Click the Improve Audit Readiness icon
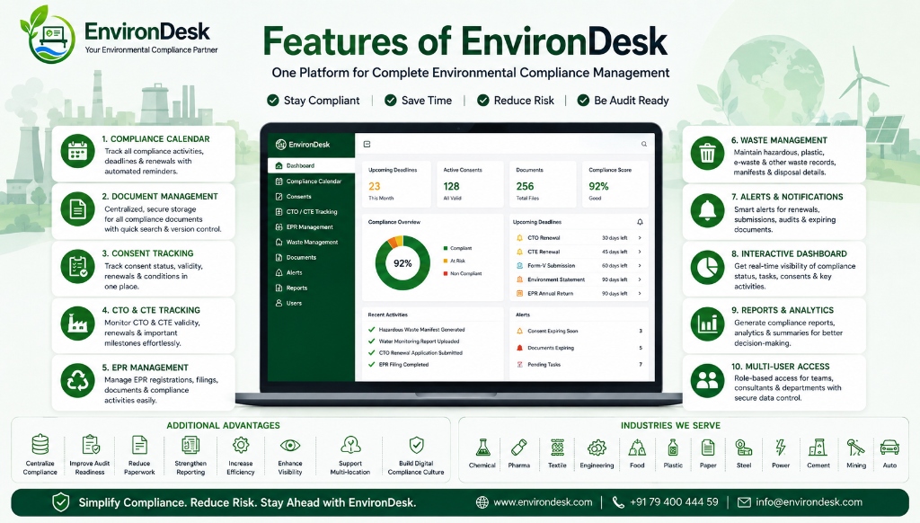This screenshot has height=523, width=920. [x=90, y=444]
